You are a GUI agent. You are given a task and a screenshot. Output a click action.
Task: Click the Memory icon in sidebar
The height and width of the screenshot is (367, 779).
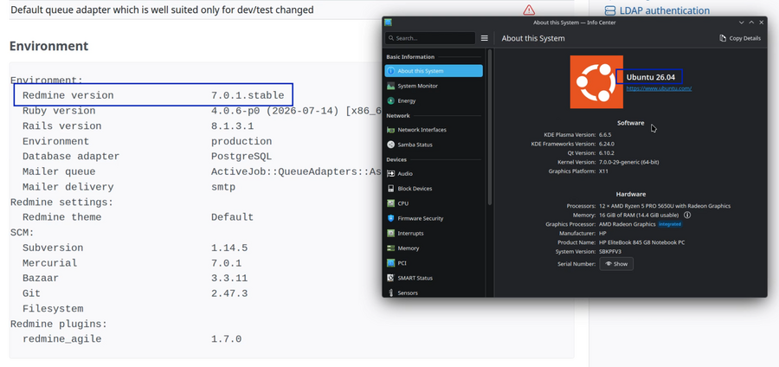pos(391,248)
